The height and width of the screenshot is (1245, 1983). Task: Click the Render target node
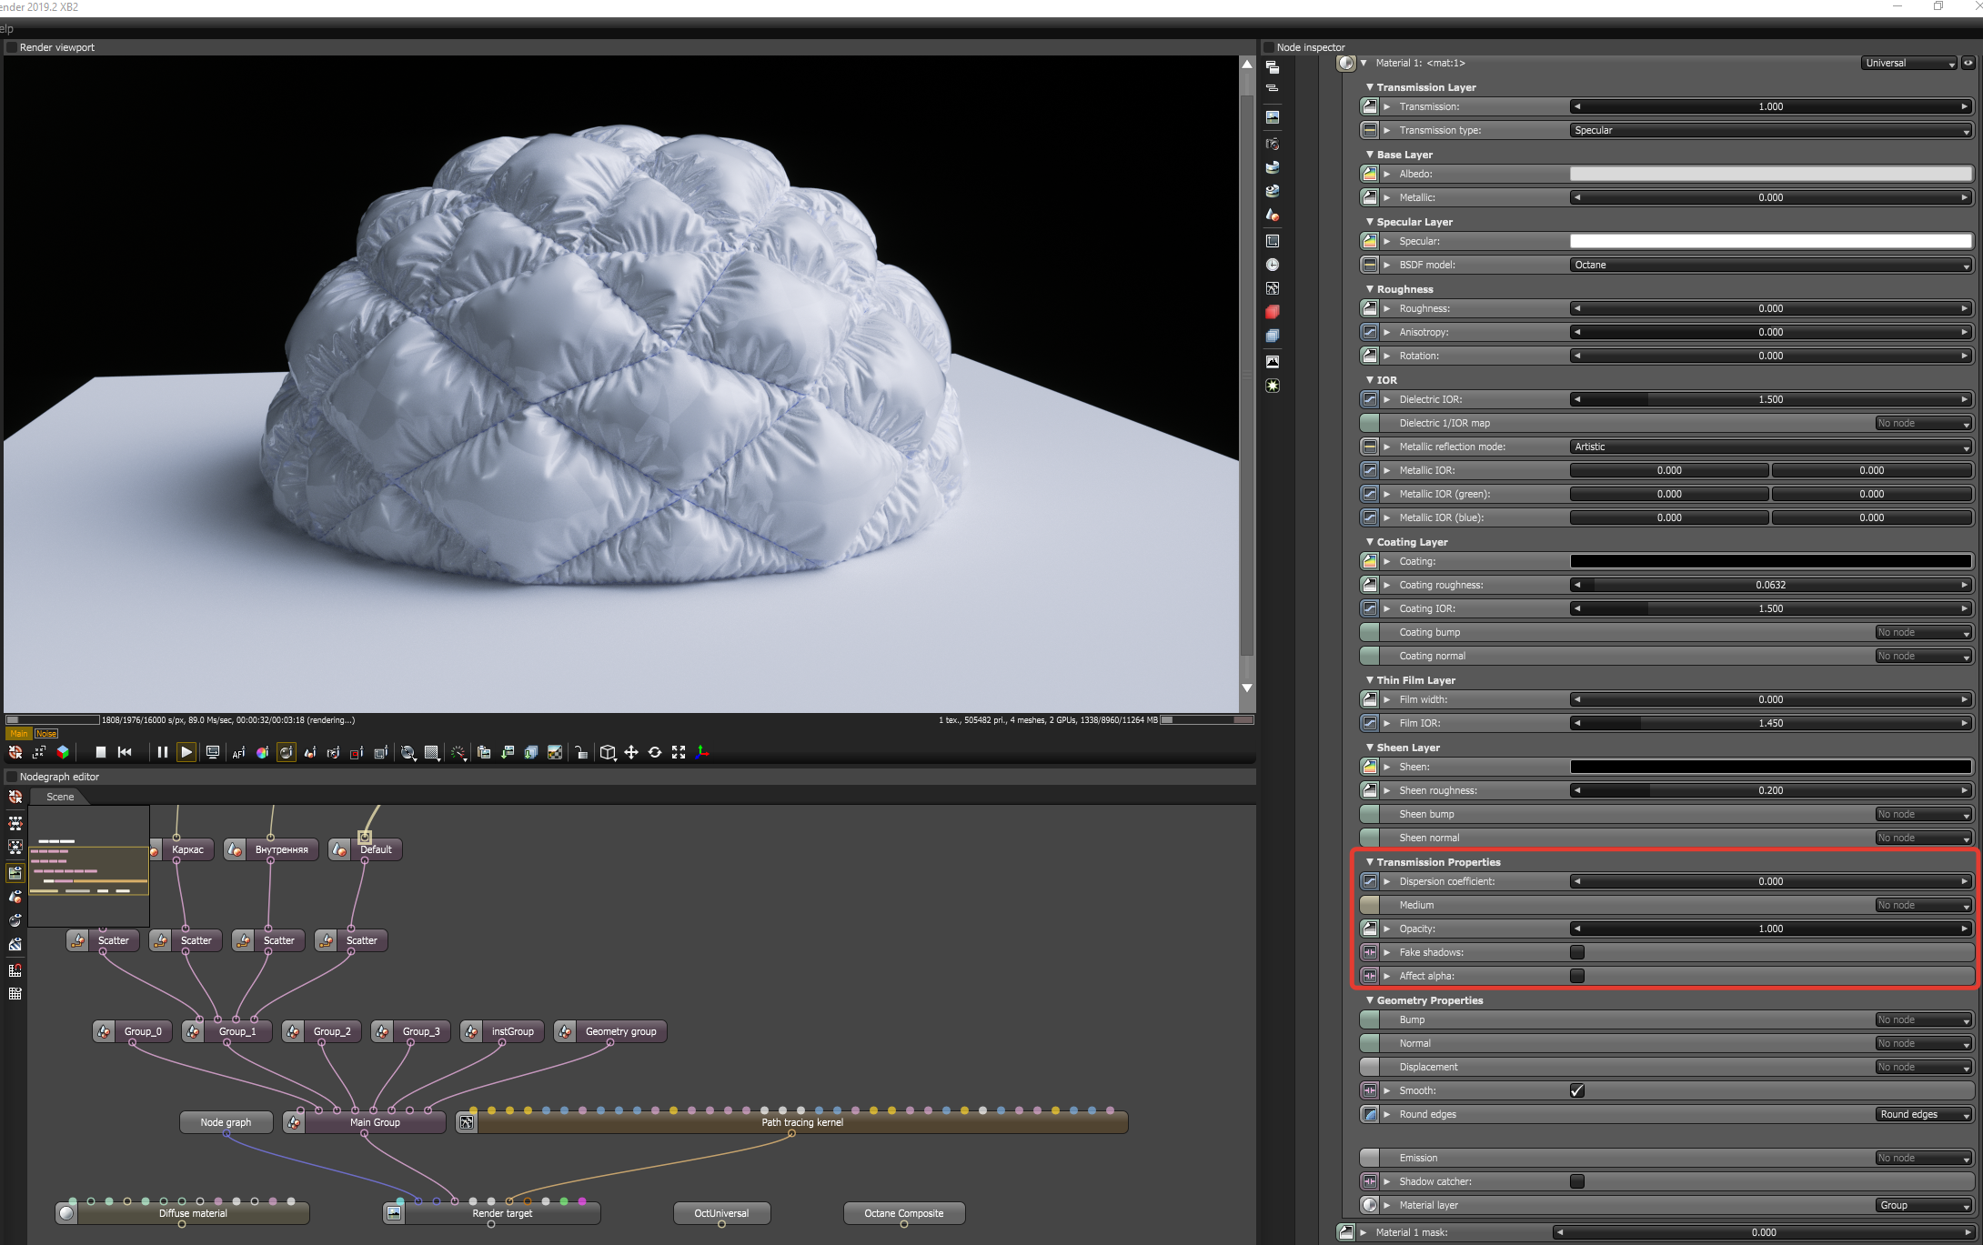pyautogui.click(x=501, y=1213)
